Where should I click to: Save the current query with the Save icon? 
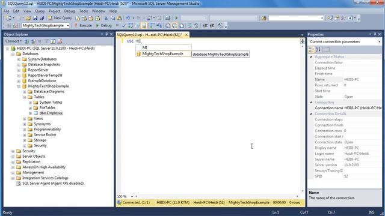[35, 18]
